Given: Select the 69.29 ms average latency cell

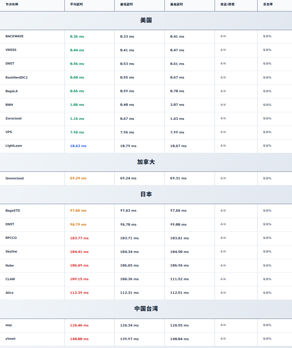Looking at the screenshot, I should [78, 178].
